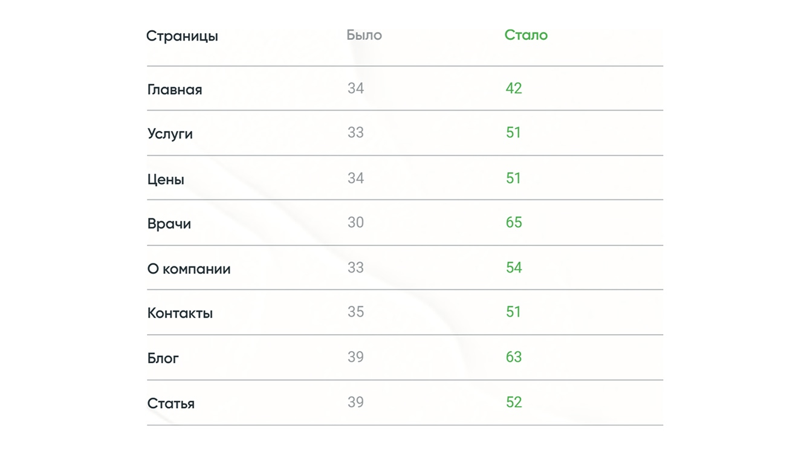Click the "Цены" row label

(166, 179)
